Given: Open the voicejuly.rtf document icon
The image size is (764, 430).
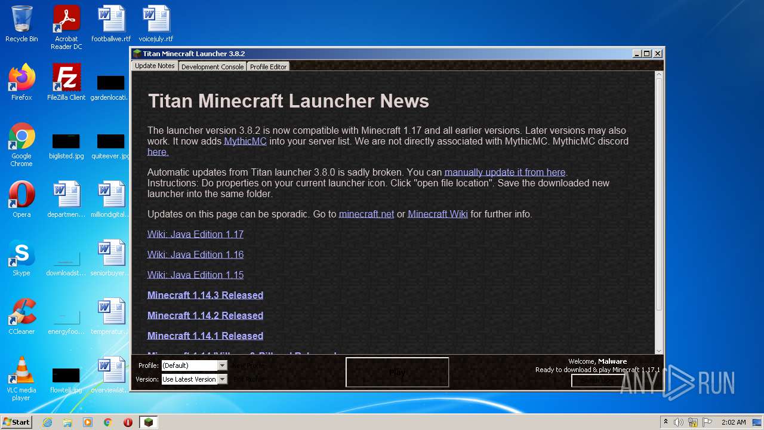Looking at the screenshot, I should [x=156, y=24].
